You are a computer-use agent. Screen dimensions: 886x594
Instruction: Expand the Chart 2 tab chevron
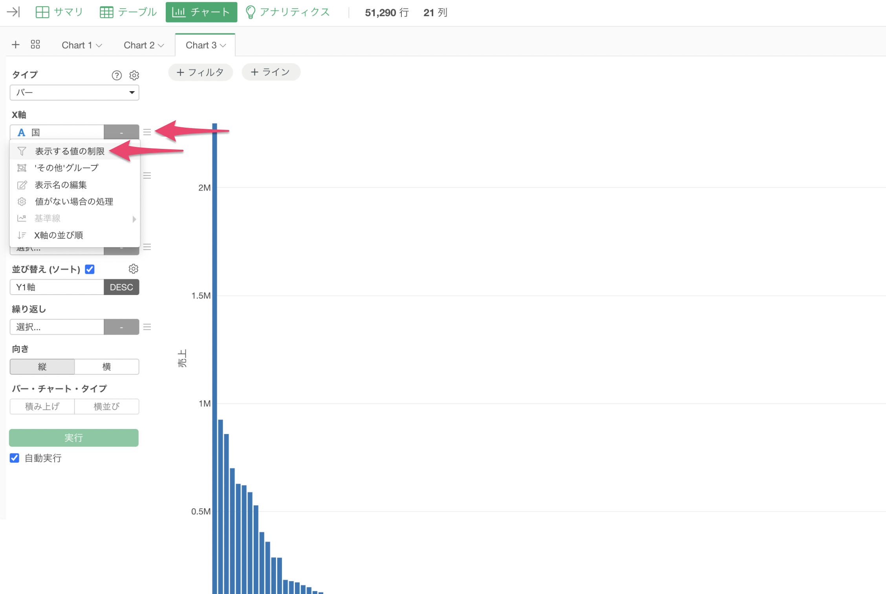point(161,46)
